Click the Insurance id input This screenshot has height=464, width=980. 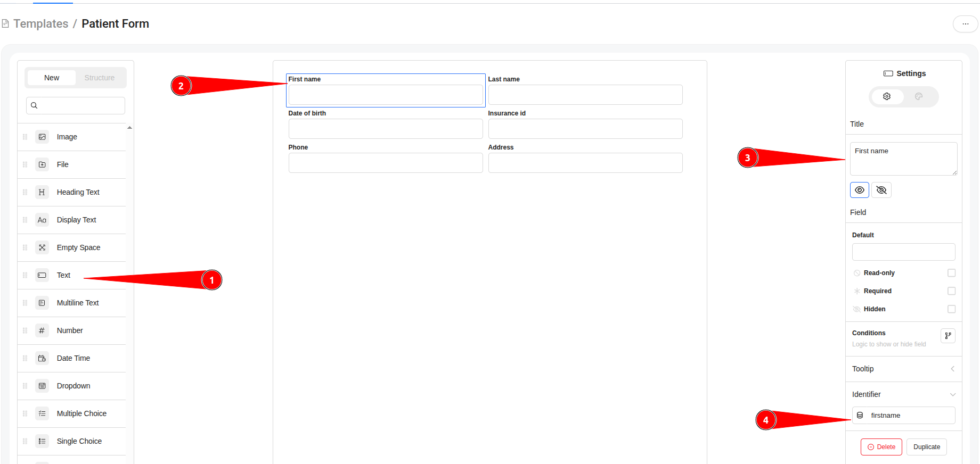pyautogui.click(x=585, y=129)
